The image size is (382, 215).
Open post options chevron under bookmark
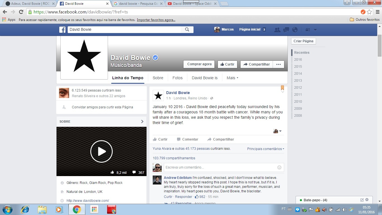click(282, 92)
